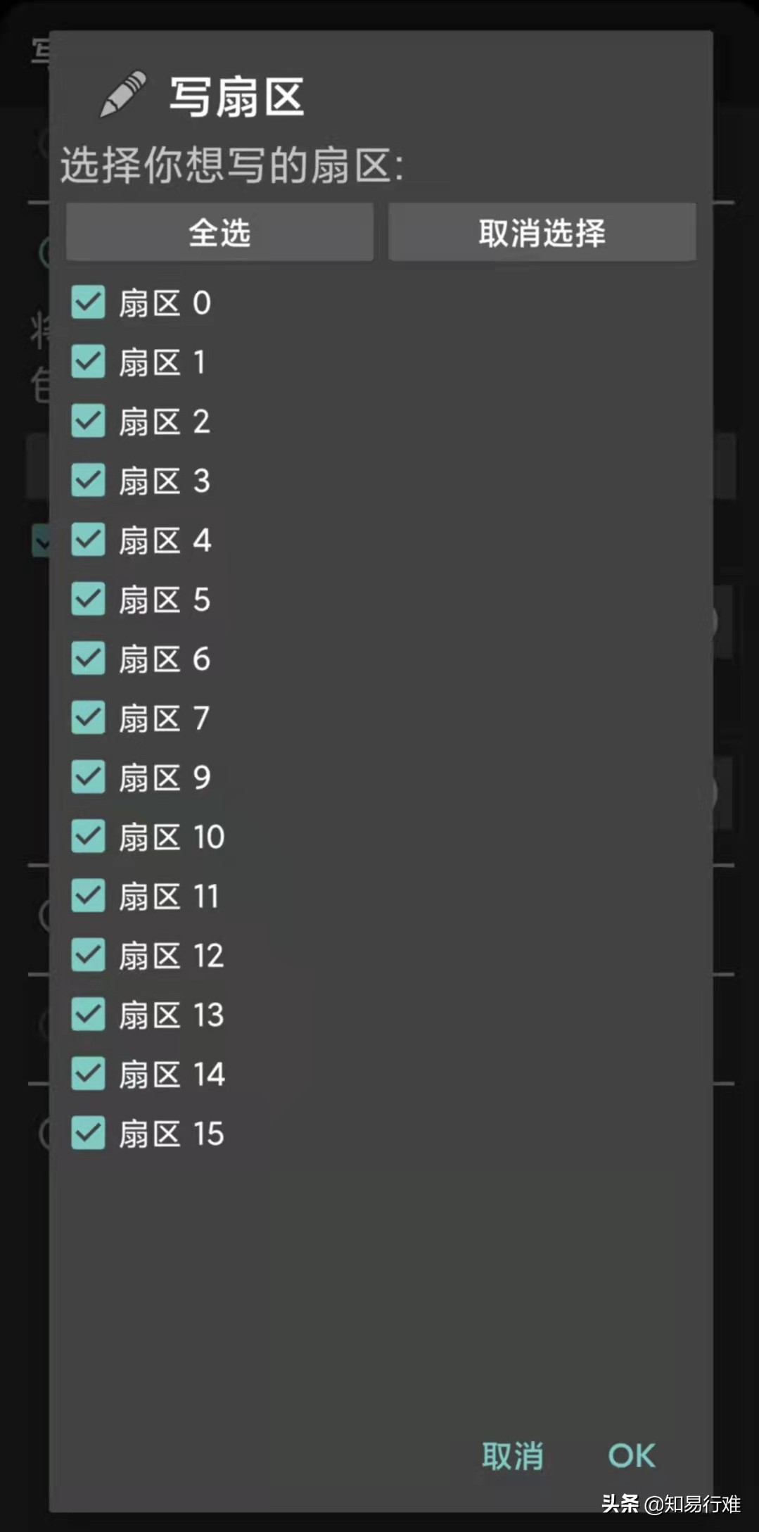Viewport: 759px width, 1532px height.
Task: Deselect the 扇区 3 checkbox
Action: coord(89,481)
